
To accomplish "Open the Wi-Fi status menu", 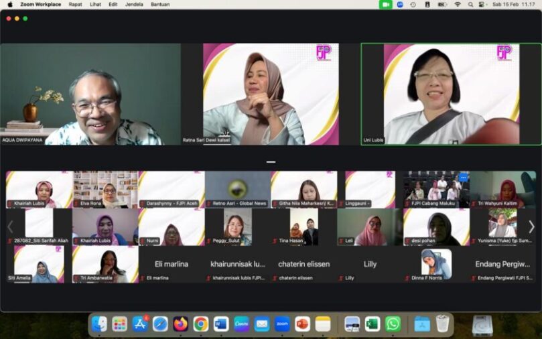I will tap(458, 4).
